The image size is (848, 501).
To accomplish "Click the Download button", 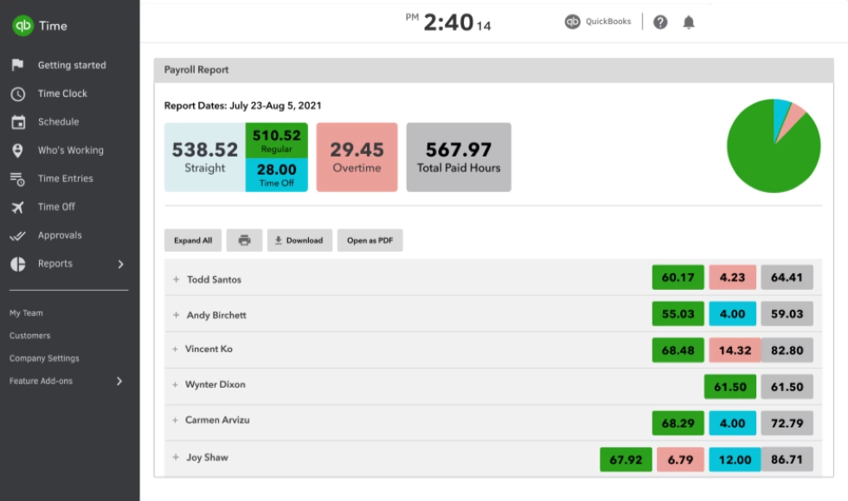I will coord(299,240).
